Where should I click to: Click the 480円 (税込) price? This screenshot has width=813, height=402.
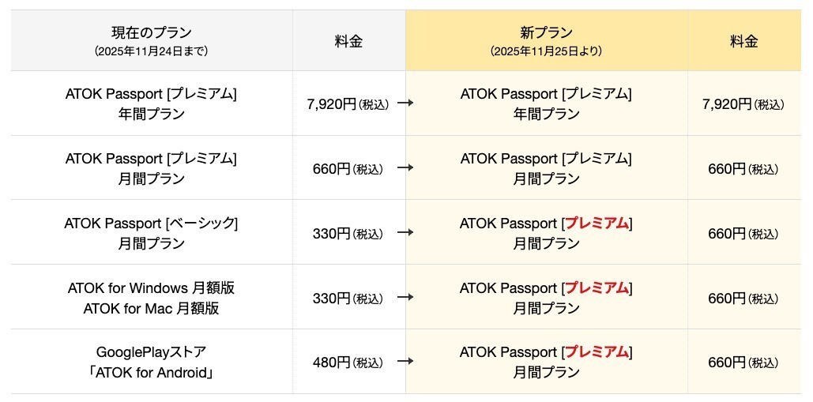pos(348,363)
